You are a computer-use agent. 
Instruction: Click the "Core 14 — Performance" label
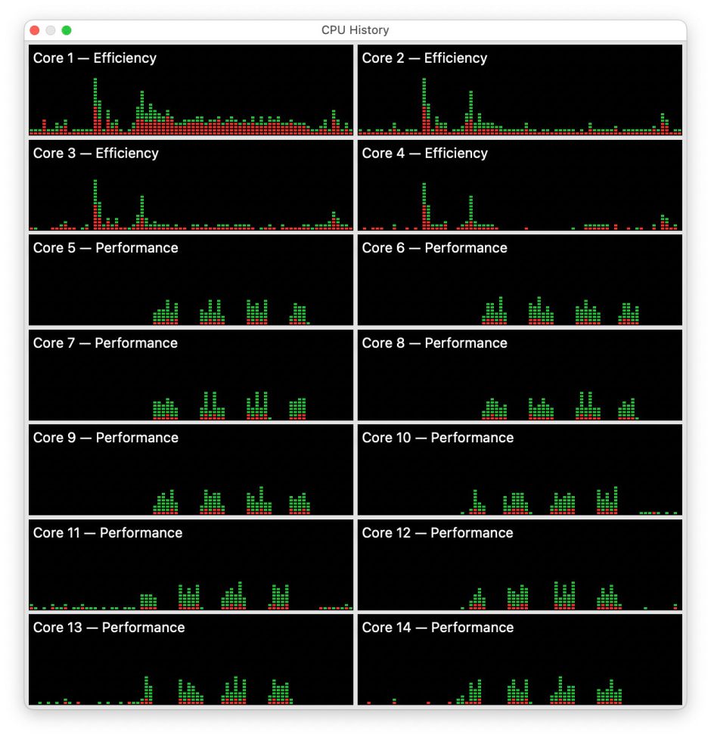point(437,627)
